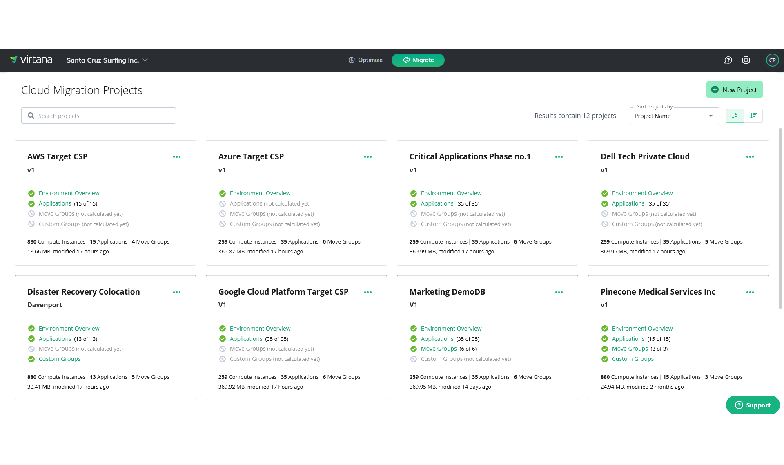Screen dimensions: 784x465
Task: Click disabled icon beside Azure Applications
Action: pyautogui.click(x=223, y=204)
